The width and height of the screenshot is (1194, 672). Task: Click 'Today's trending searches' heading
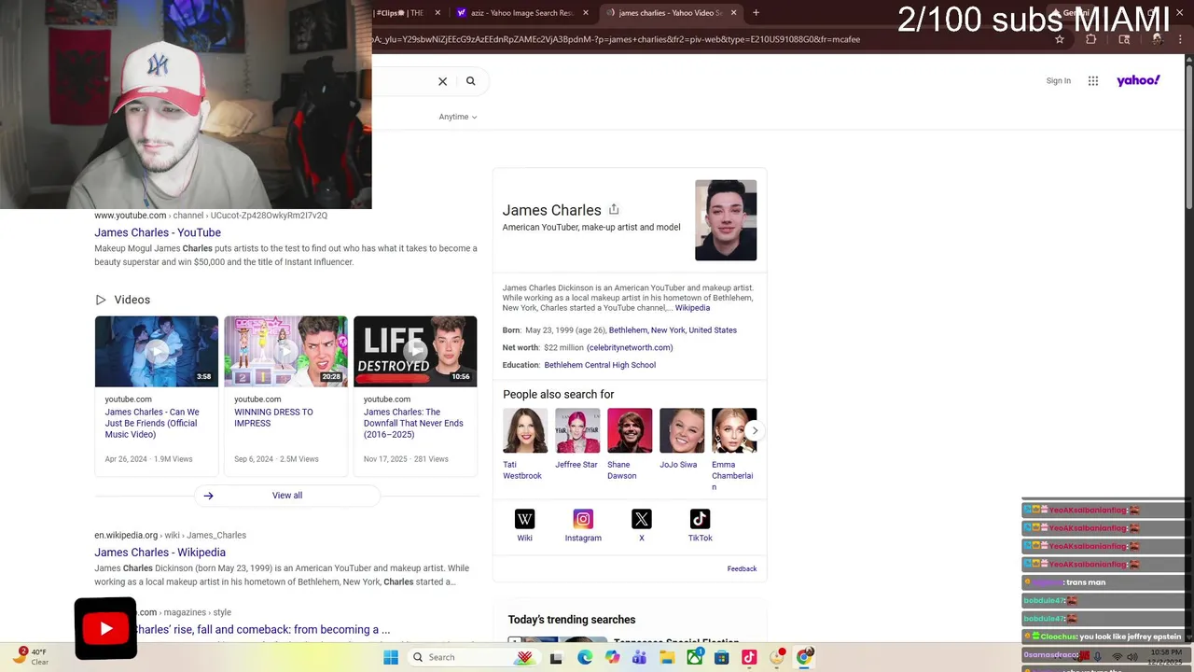572,620
